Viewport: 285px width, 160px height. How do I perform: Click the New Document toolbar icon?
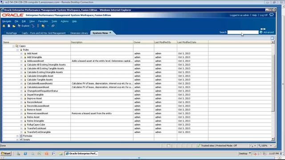click(x=9, y=26)
